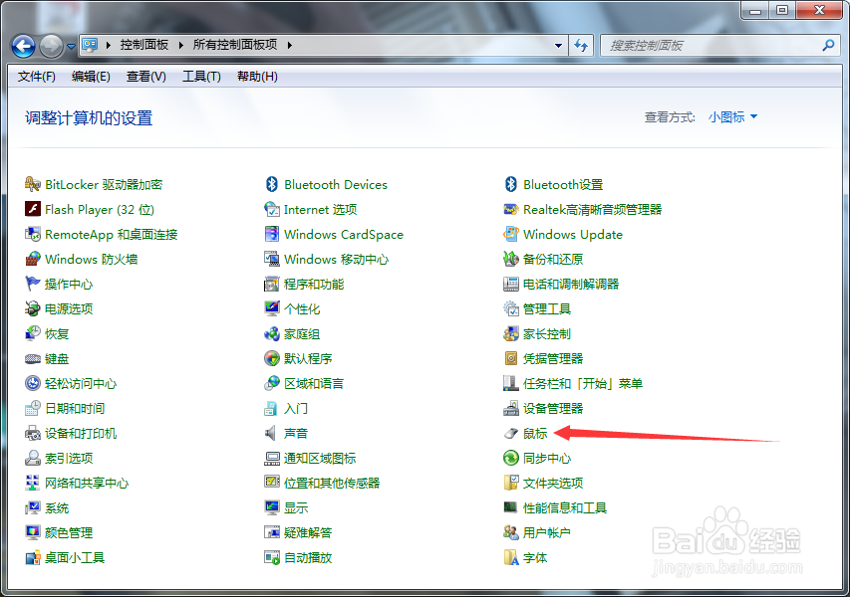
Task: Expand the recent pages arrow beside Forward
Action: pos(71,47)
